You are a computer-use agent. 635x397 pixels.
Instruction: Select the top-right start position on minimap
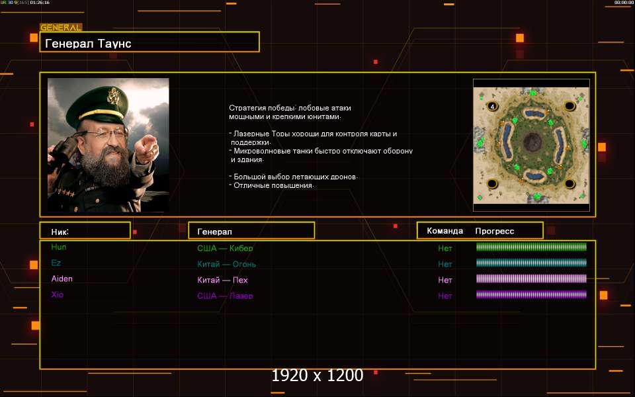pos(570,106)
